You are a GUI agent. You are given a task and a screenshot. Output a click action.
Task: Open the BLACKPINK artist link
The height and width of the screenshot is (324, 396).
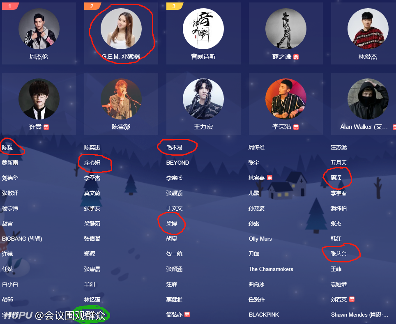point(264,315)
